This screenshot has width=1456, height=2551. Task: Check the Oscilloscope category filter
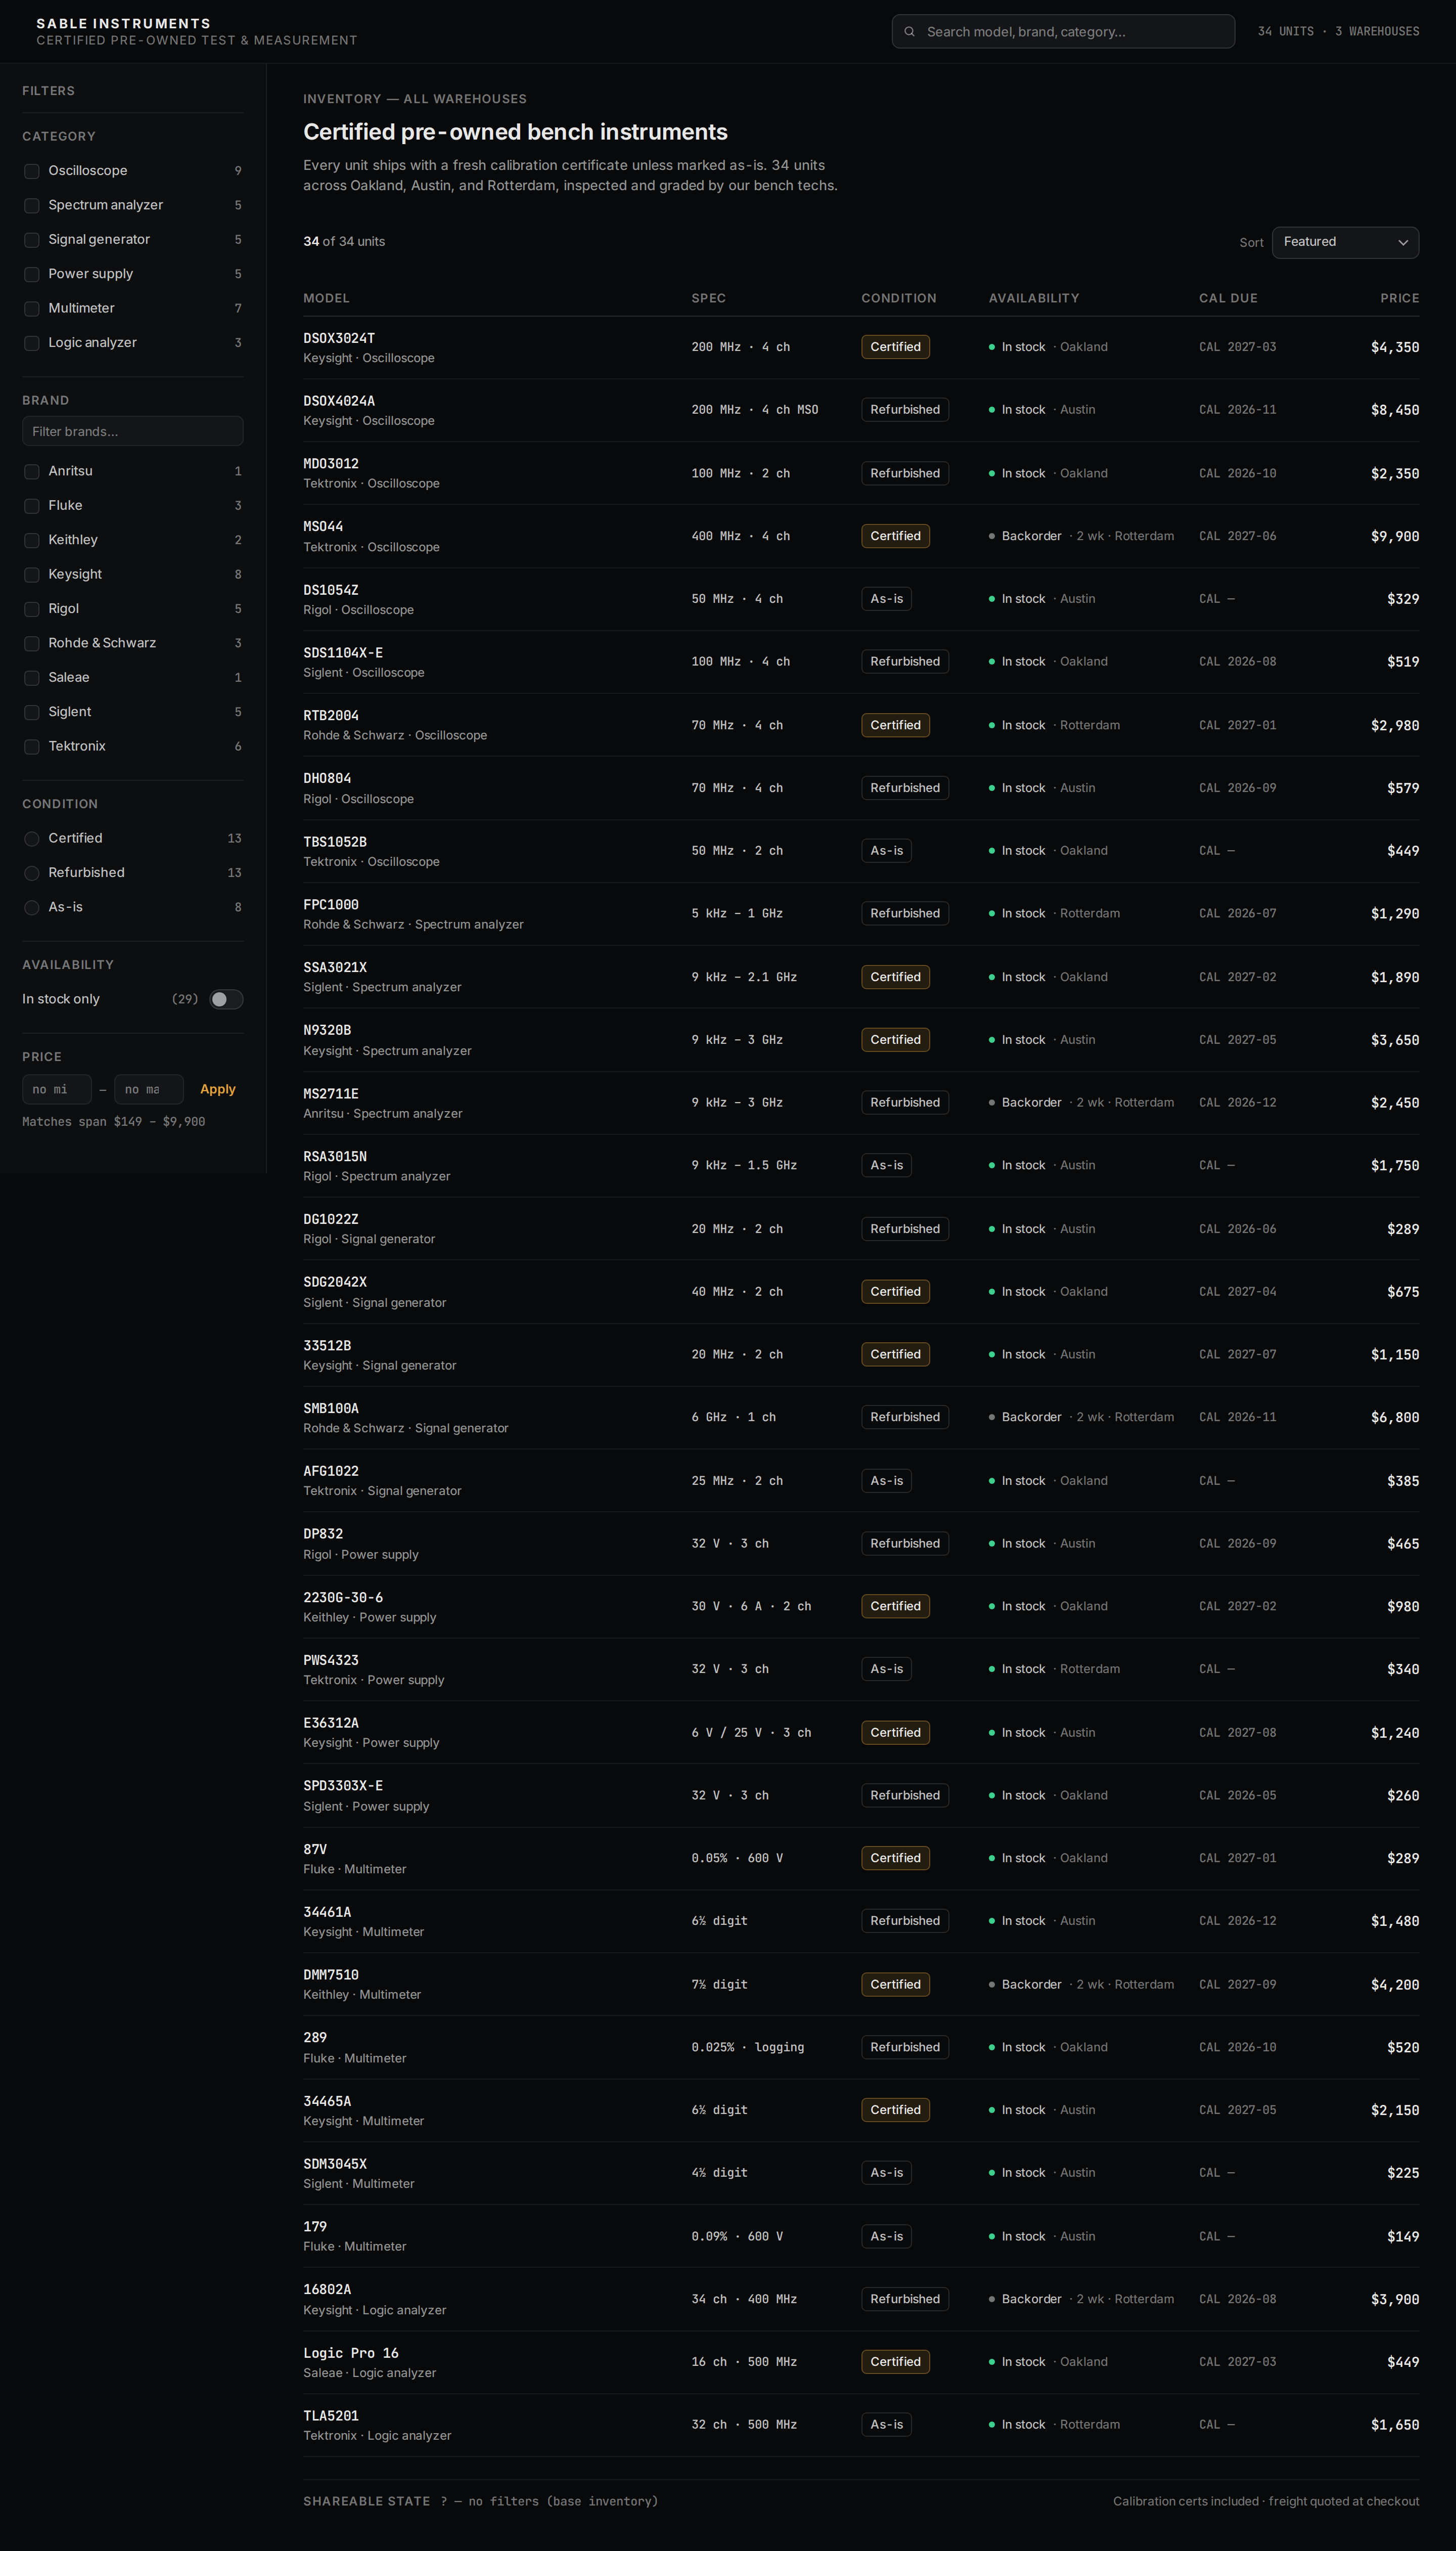coord(32,171)
